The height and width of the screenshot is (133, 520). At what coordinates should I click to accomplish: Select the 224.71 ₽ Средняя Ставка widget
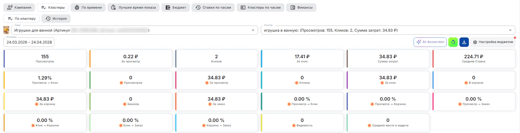(474, 59)
